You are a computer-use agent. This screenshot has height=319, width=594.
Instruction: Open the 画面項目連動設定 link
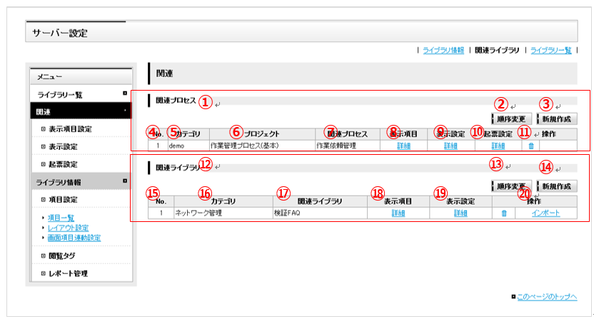[74, 238]
